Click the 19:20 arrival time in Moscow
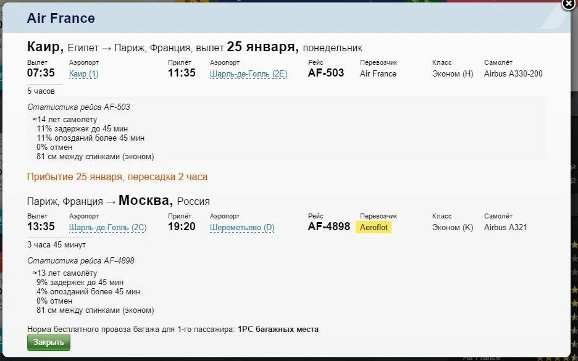Viewport: 578px width, 361px height. coord(182,226)
